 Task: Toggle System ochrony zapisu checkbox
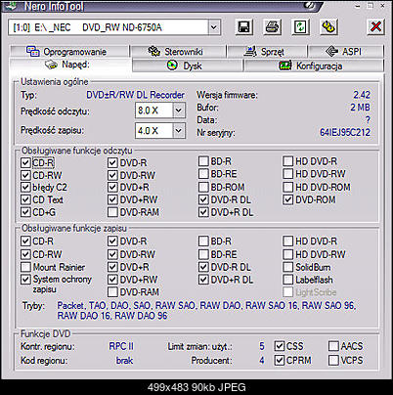25,280
